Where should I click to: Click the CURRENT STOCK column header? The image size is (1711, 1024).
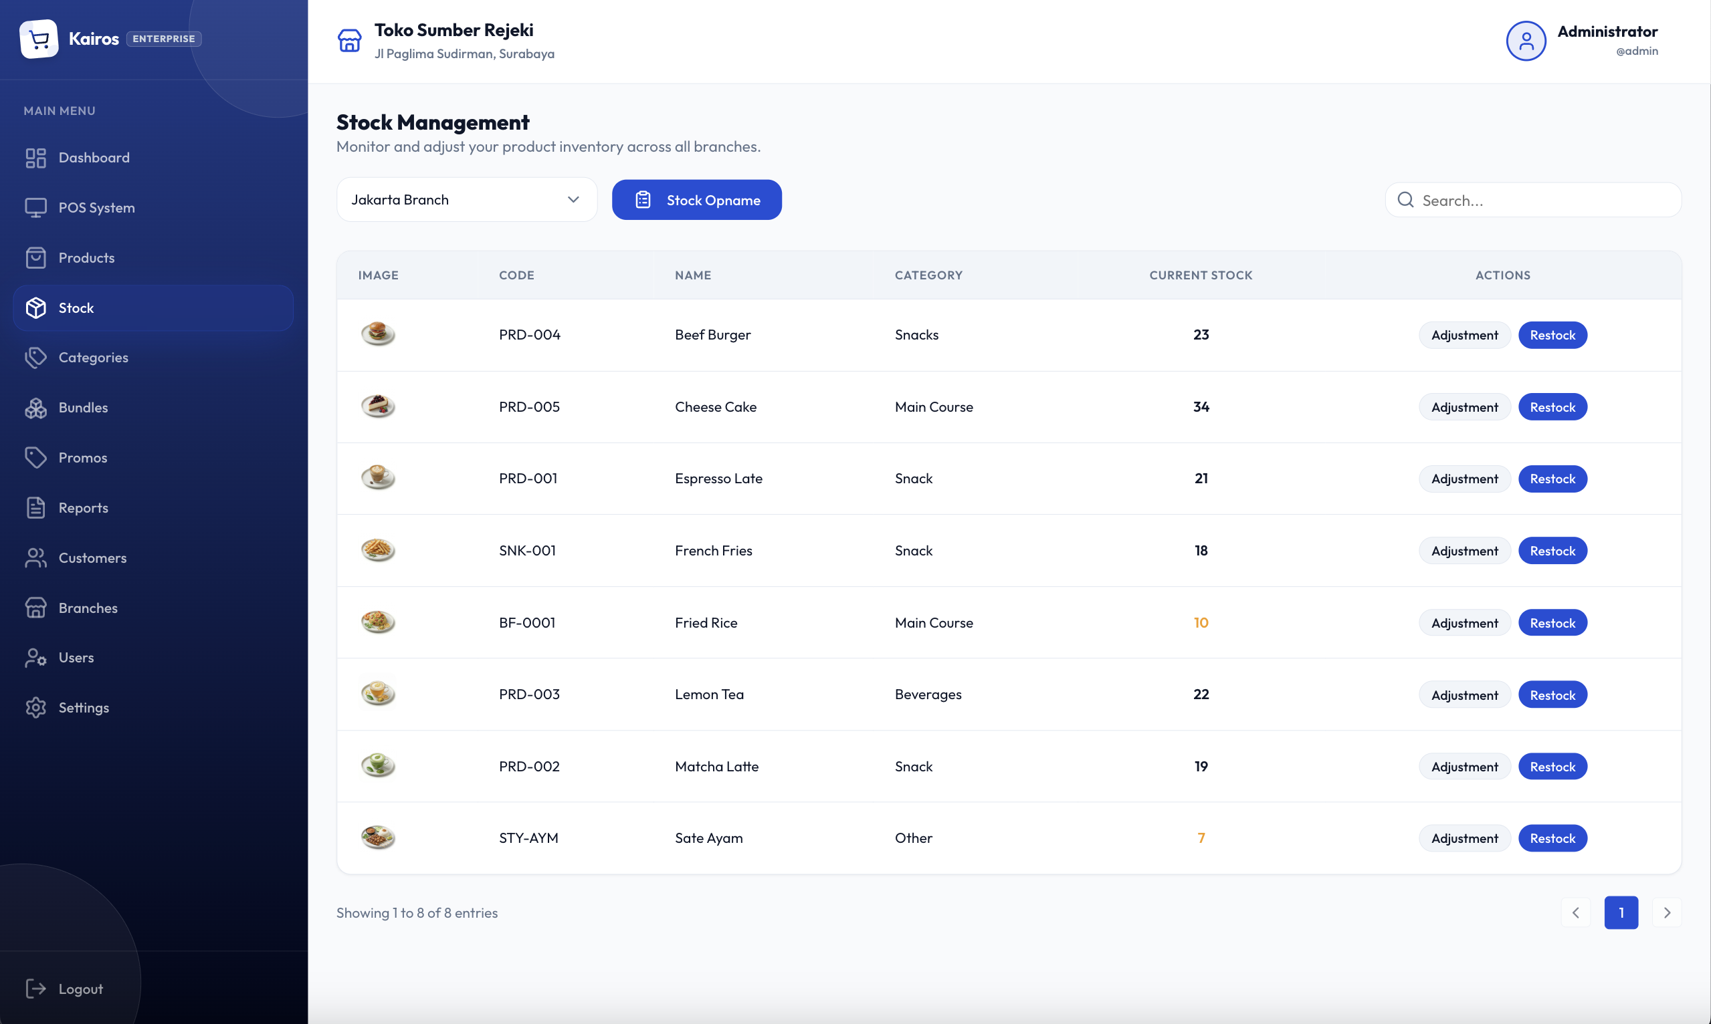click(1201, 275)
